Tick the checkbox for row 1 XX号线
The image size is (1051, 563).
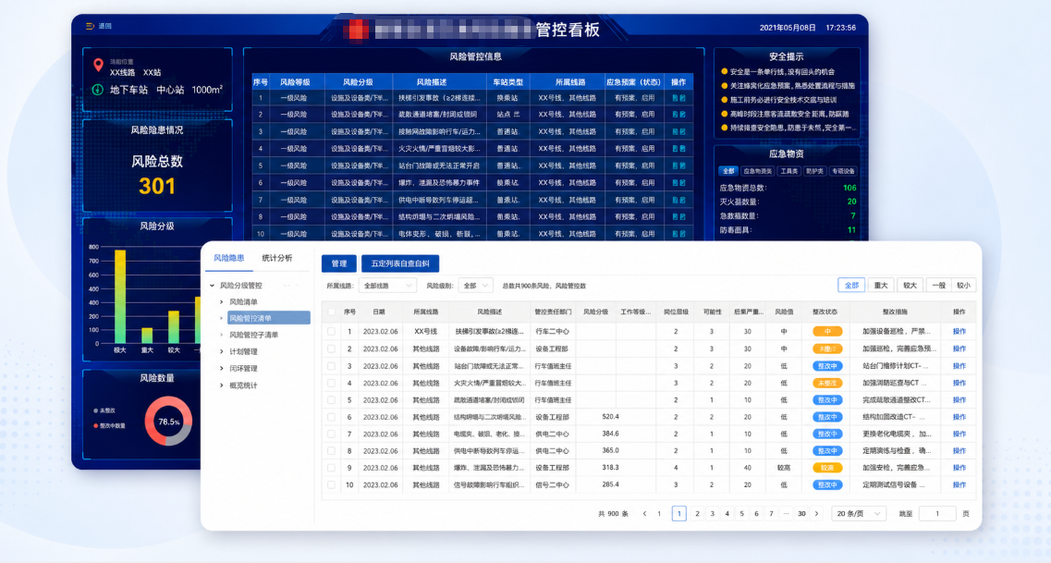coord(331,332)
